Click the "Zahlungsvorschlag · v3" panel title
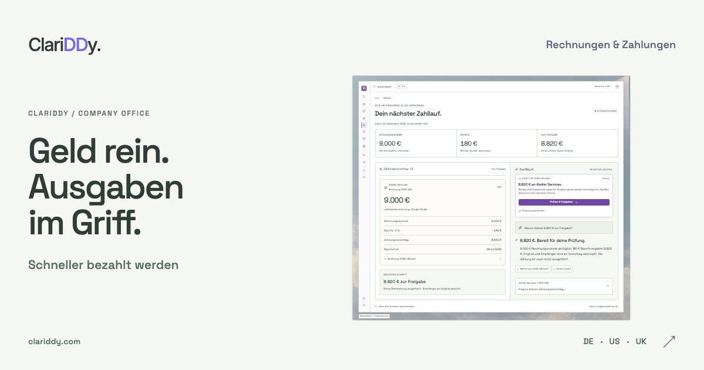The width and height of the screenshot is (704, 370). [398, 169]
